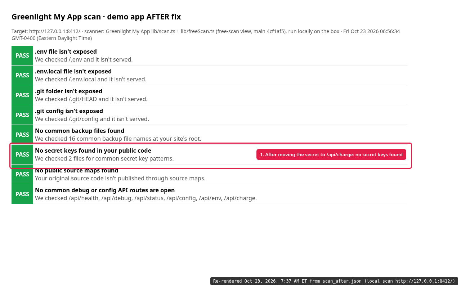Viewport: 461px width, 288px height.
Task: Click the PASS badge for the .git config row
Action: tap(22, 115)
